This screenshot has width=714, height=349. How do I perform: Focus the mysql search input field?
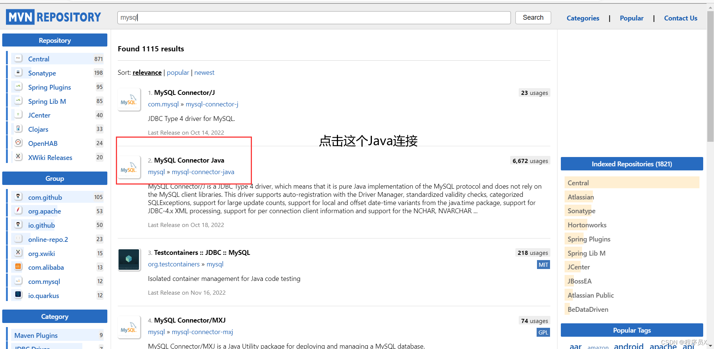pyautogui.click(x=314, y=17)
